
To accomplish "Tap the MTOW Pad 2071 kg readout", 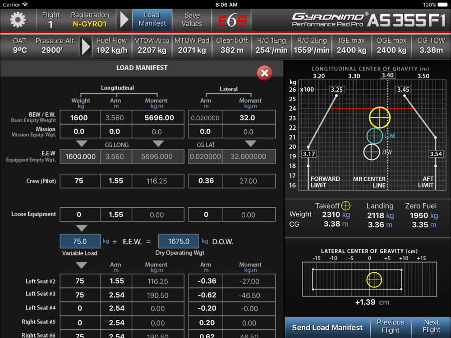I will click(192, 46).
